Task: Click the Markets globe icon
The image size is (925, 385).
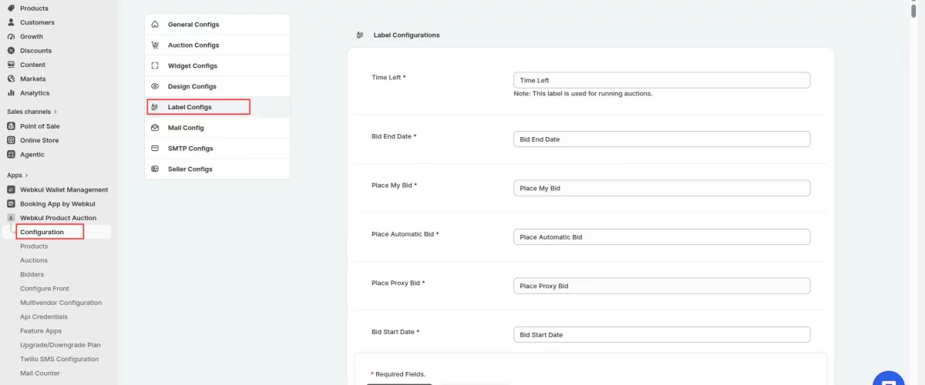Action: click(11, 79)
